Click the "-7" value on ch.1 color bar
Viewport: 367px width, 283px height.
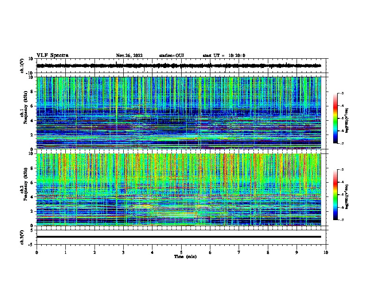[x=342, y=143]
